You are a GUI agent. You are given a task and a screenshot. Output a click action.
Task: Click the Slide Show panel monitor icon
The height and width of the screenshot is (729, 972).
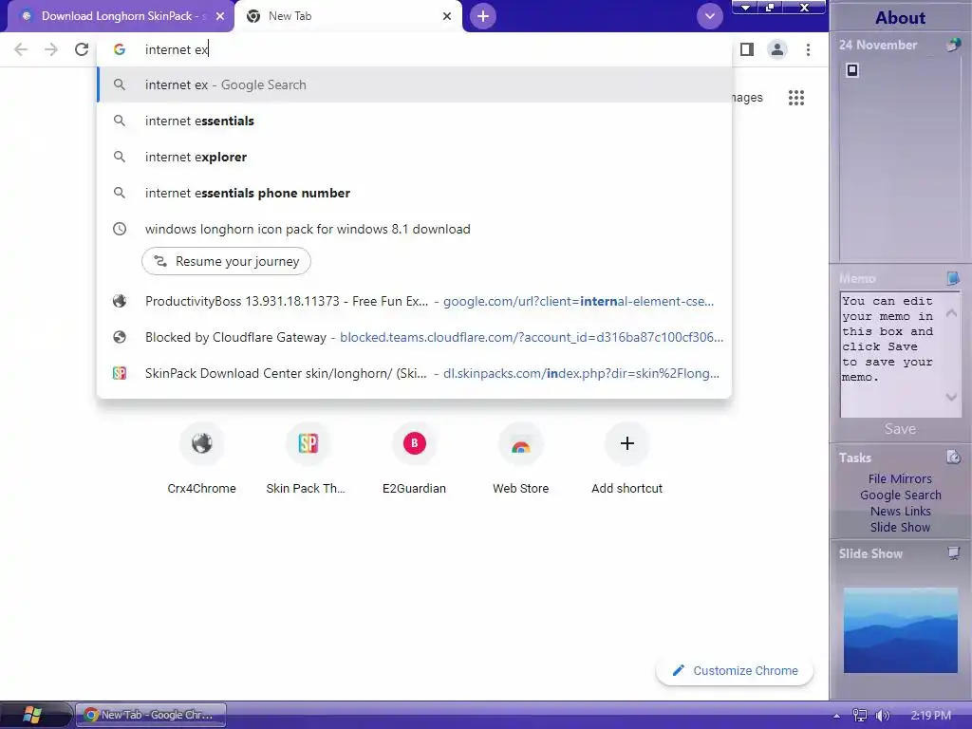coord(953,553)
